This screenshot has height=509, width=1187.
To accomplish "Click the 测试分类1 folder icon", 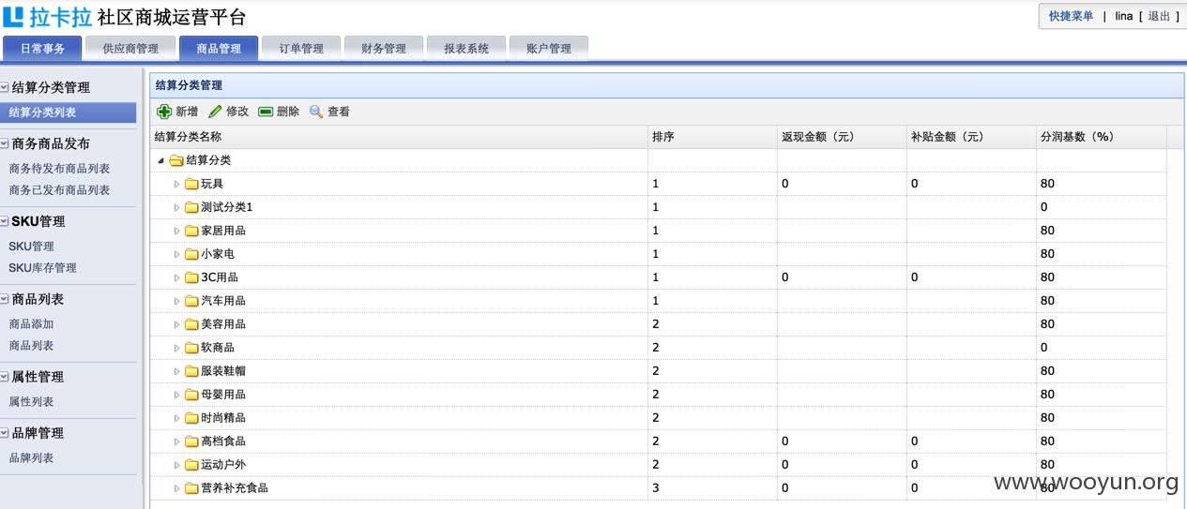I will (x=191, y=207).
